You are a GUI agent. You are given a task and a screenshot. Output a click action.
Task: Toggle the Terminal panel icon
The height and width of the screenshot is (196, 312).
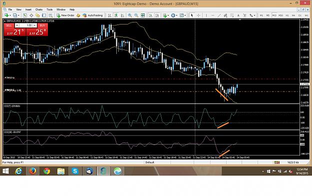point(44,15)
